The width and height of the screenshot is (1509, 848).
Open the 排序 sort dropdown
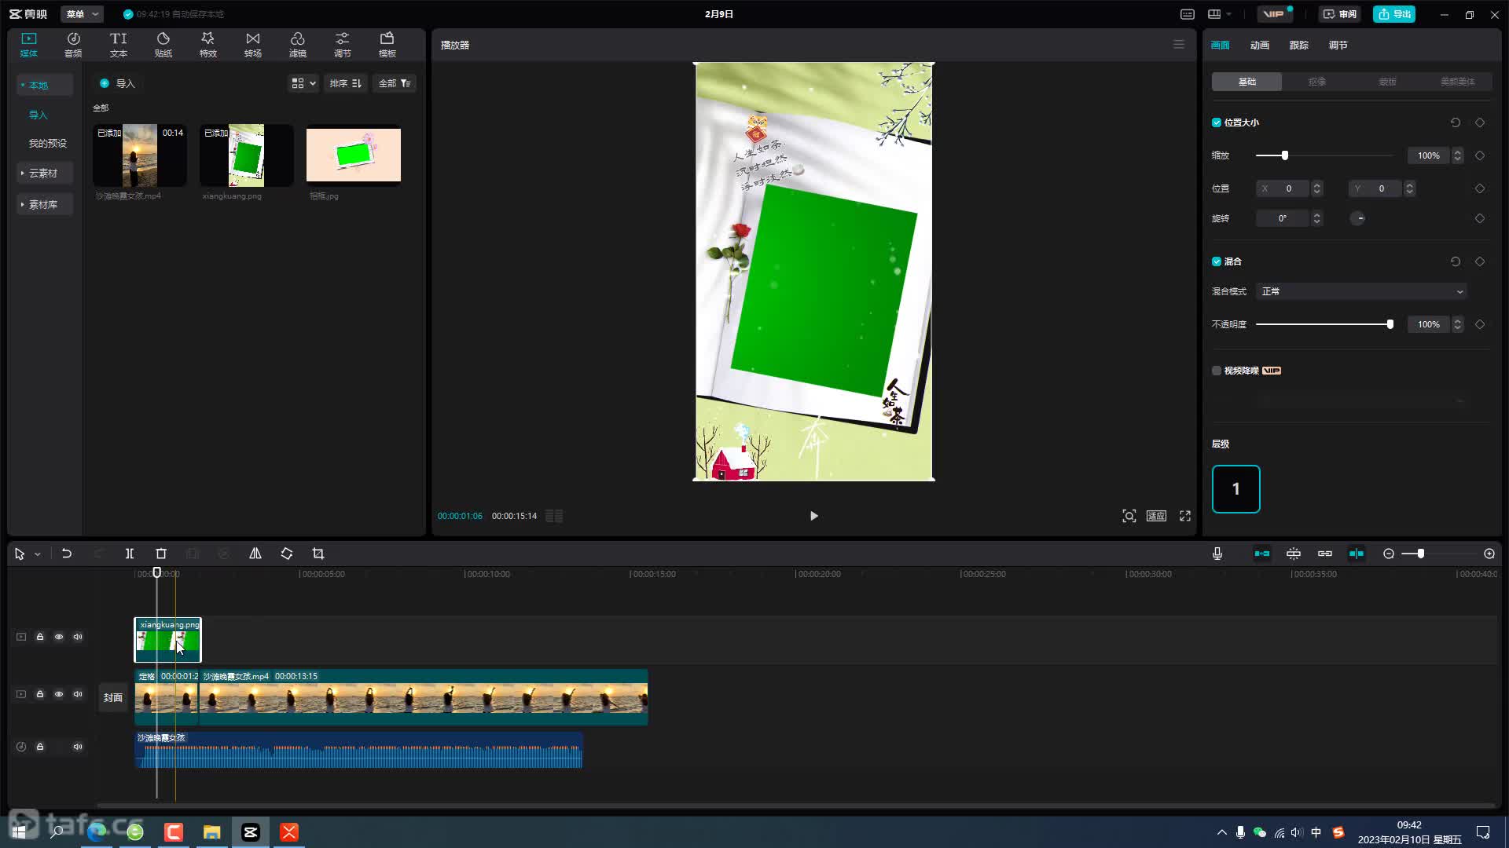click(346, 83)
